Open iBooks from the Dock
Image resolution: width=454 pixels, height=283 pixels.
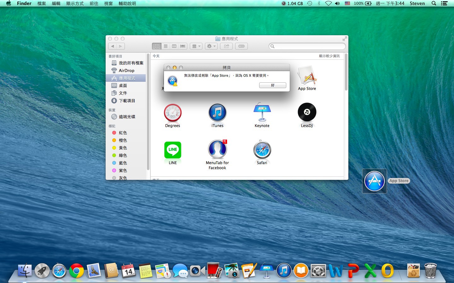[x=301, y=271]
